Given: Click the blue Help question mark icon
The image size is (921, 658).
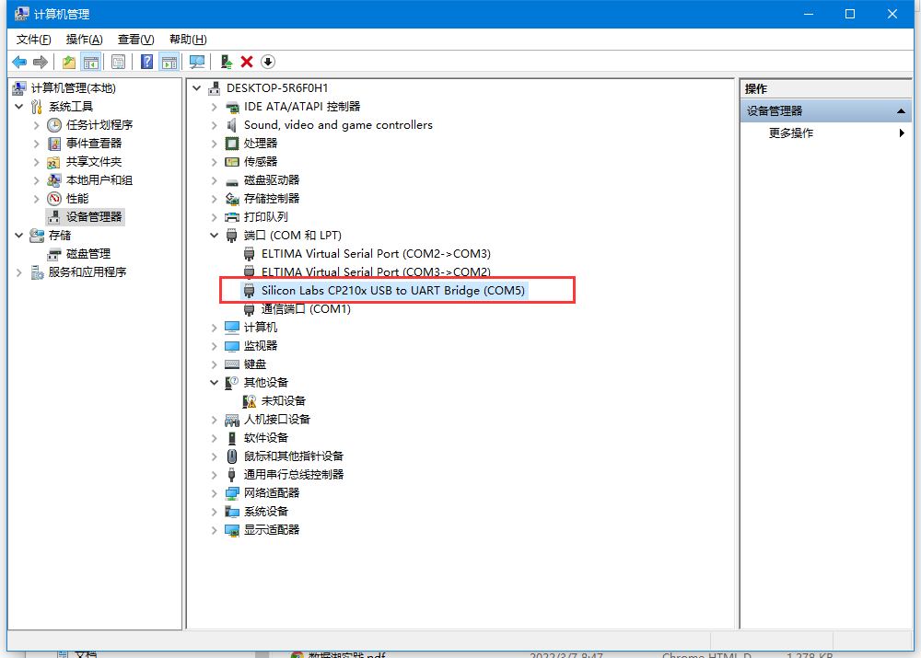Looking at the screenshot, I should click(146, 62).
